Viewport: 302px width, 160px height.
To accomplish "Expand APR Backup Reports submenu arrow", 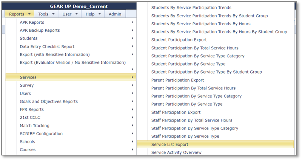I will (133, 30).
